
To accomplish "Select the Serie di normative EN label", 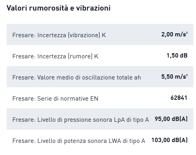I will (68, 99).
